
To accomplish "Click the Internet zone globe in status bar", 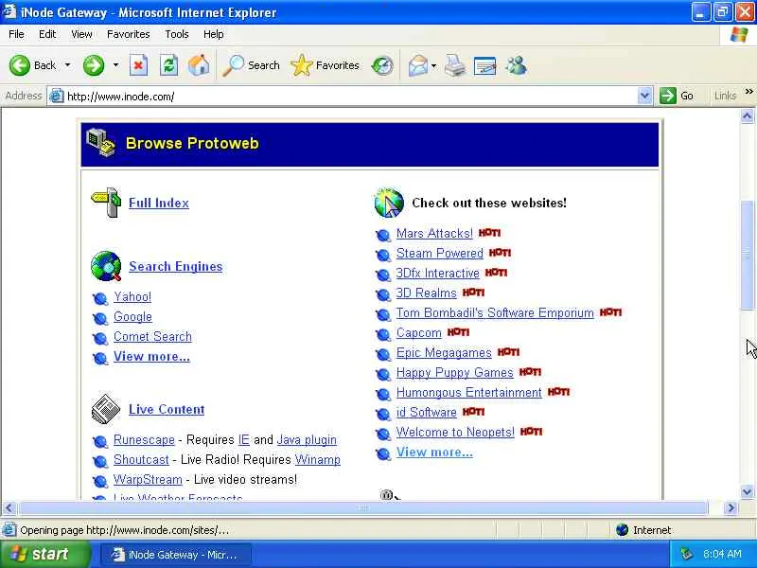I will 623,530.
